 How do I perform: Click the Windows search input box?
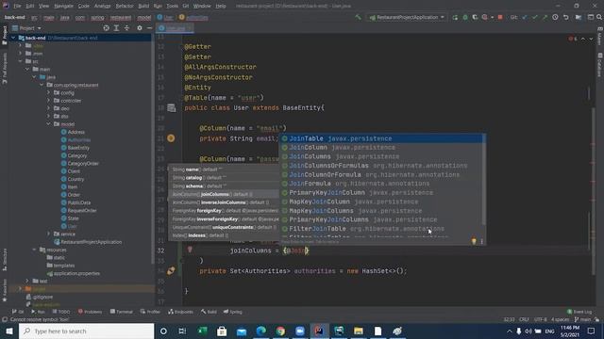point(86,331)
